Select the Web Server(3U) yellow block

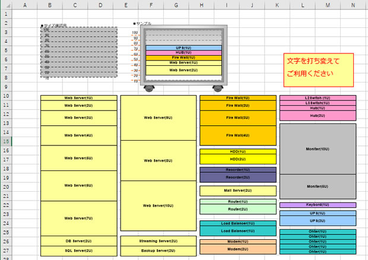pyautogui.click(x=79, y=118)
